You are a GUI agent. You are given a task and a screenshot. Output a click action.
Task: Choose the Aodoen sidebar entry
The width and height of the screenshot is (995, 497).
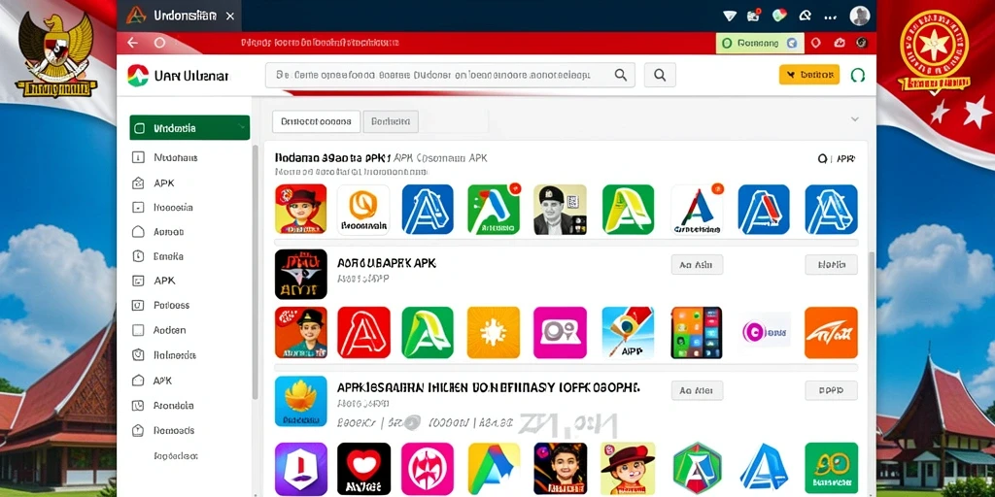coord(169,330)
